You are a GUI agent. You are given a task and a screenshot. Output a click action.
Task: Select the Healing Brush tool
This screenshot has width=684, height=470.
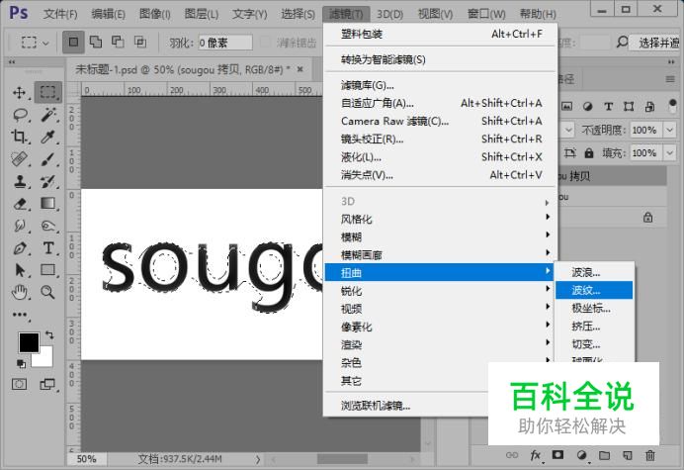coord(20,158)
